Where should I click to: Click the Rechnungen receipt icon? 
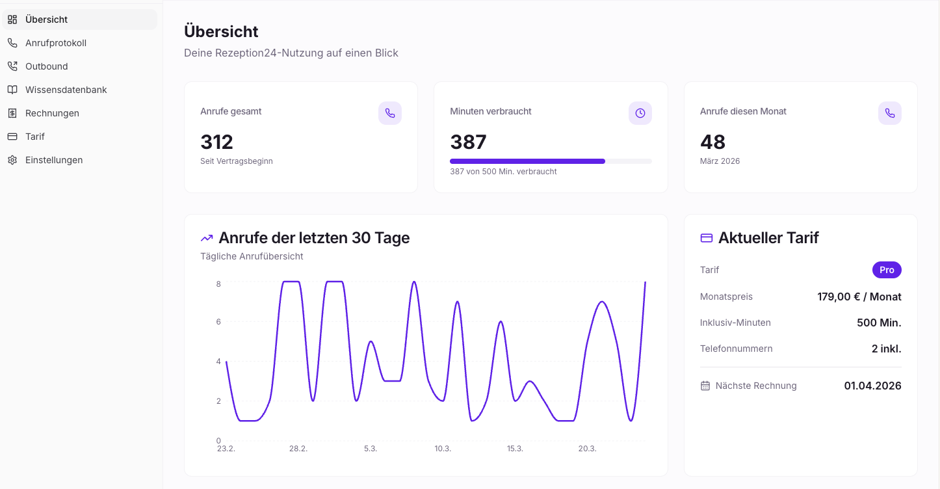coord(12,113)
